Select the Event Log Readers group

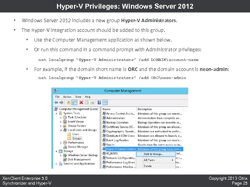[x=143, y=140]
